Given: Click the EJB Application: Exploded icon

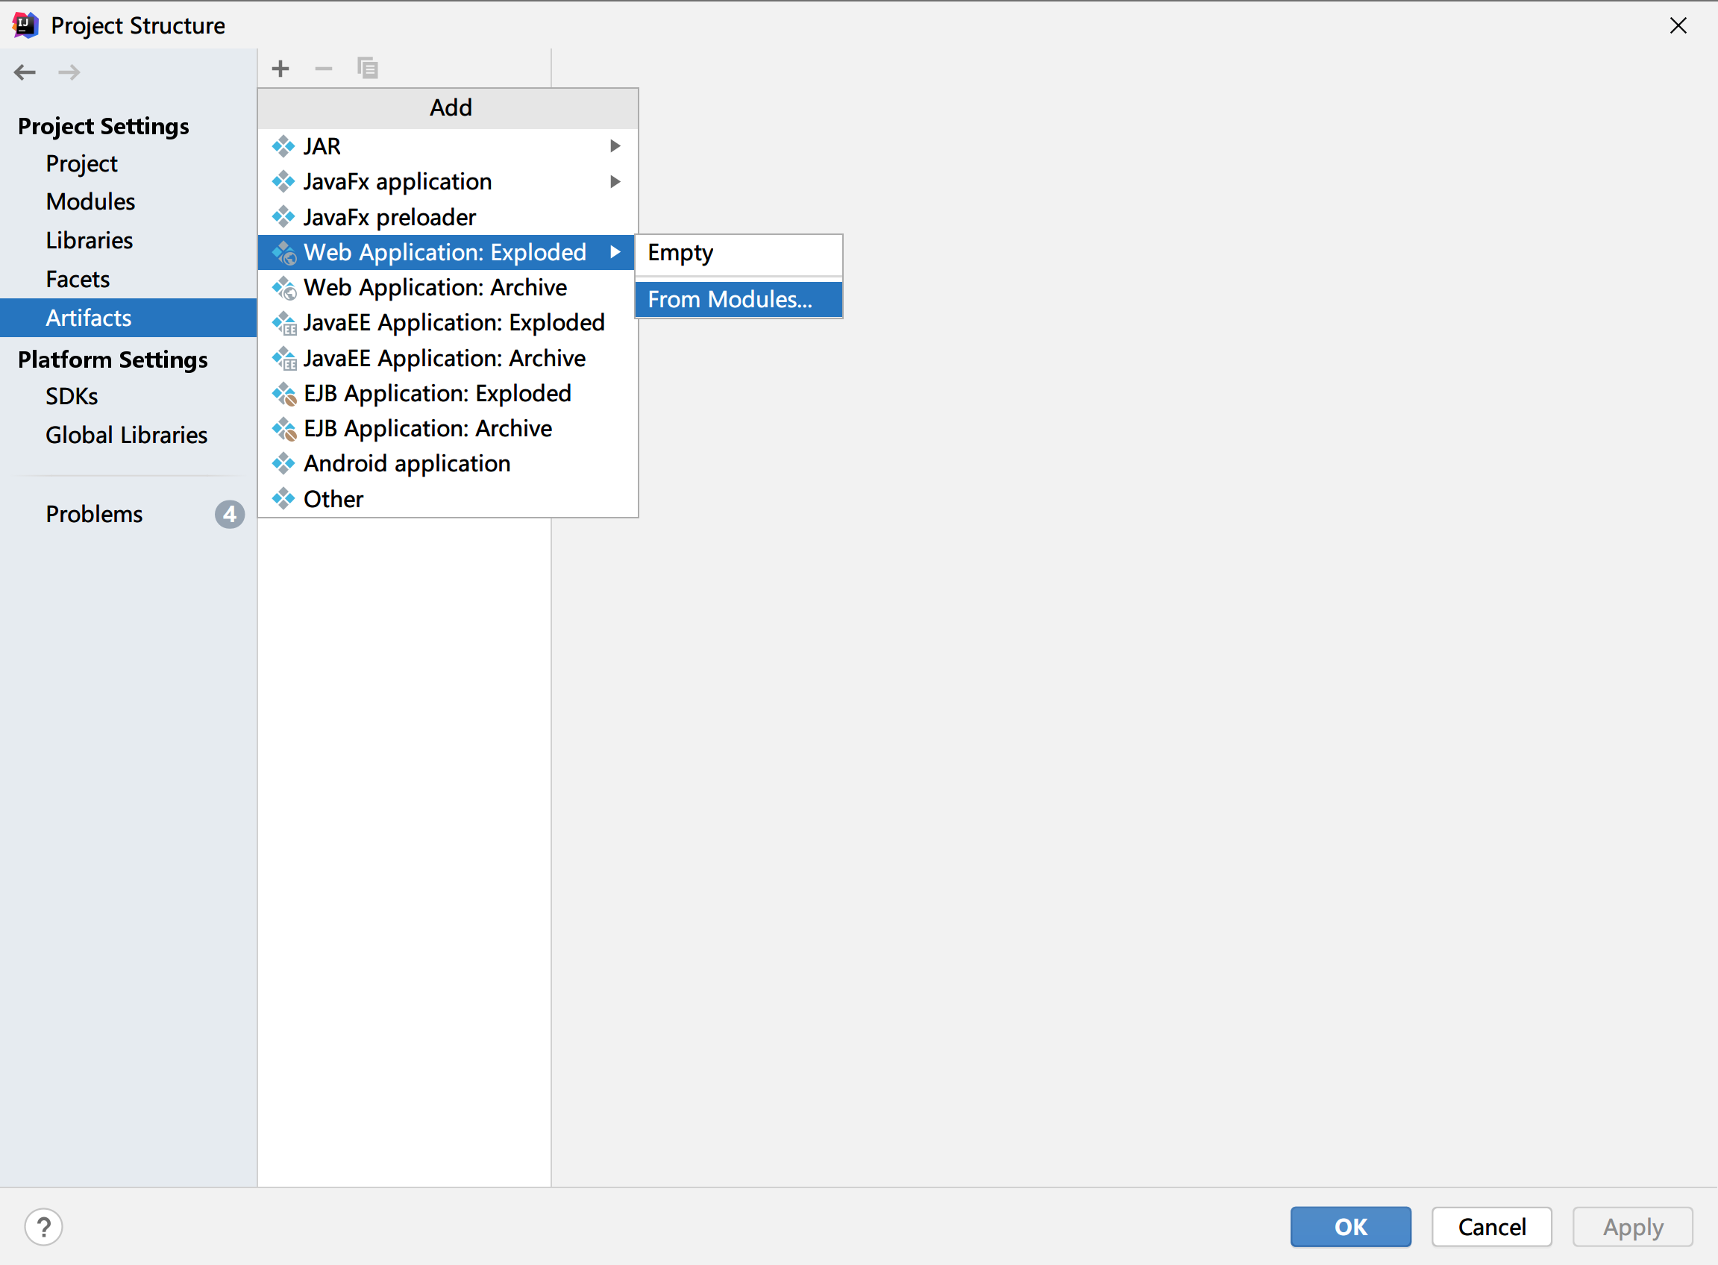Looking at the screenshot, I should pos(284,394).
